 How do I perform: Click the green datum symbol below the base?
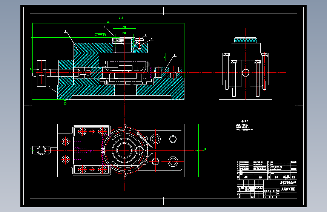pos(65,103)
